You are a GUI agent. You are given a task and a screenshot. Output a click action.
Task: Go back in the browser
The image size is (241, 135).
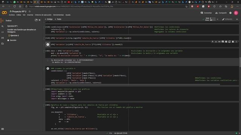coord(3,6)
